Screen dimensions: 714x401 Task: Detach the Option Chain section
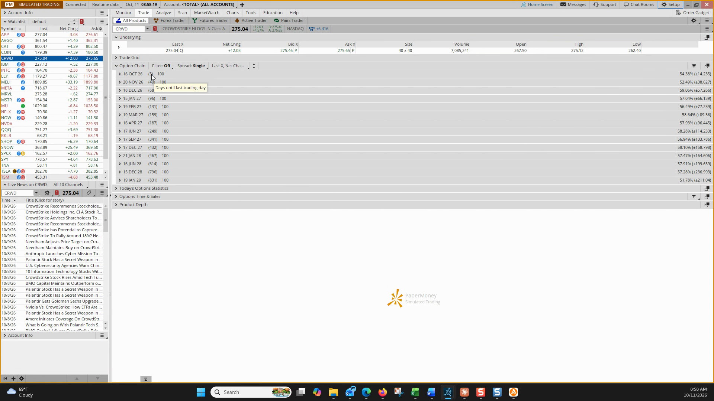(x=707, y=66)
